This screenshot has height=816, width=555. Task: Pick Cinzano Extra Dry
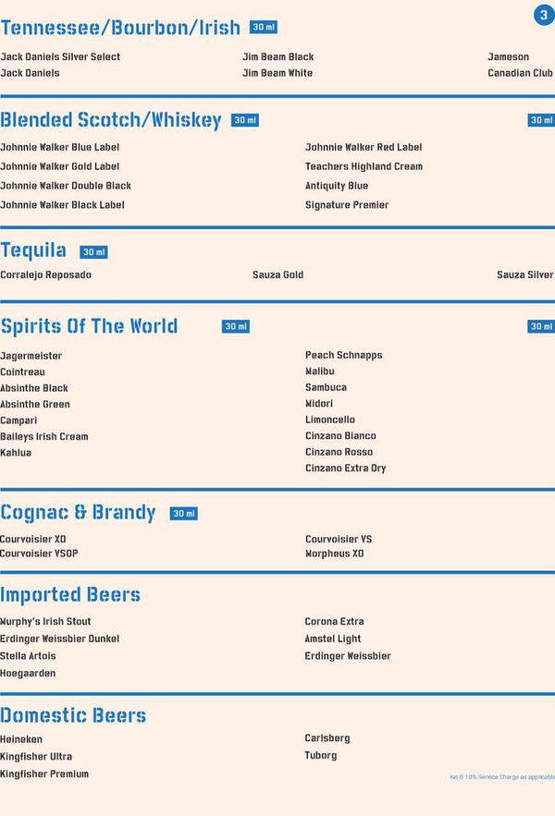pyautogui.click(x=346, y=469)
